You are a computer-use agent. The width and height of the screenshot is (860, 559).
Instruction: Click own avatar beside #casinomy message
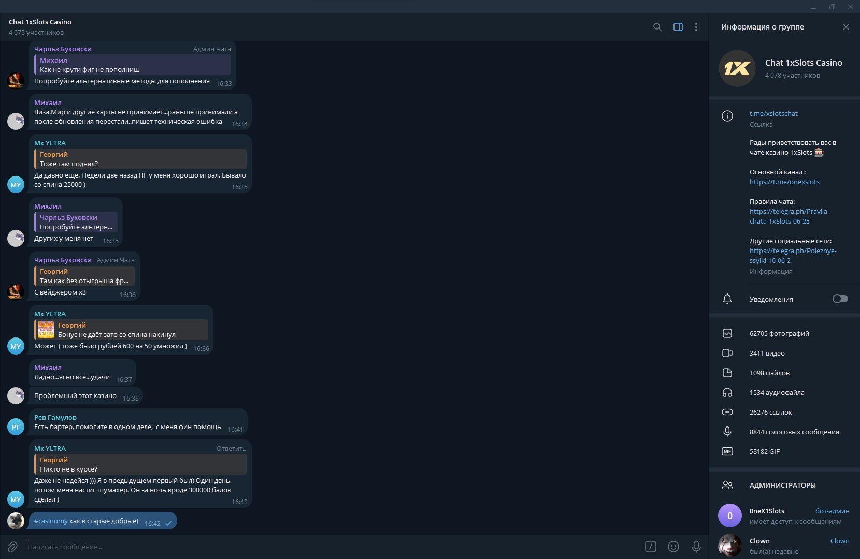[16, 521]
